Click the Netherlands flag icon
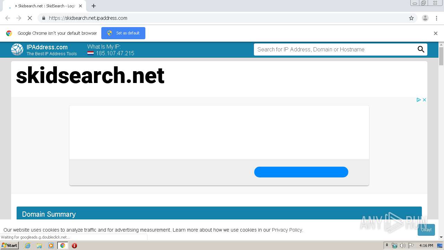The width and height of the screenshot is (444, 250). coord(91,53)
